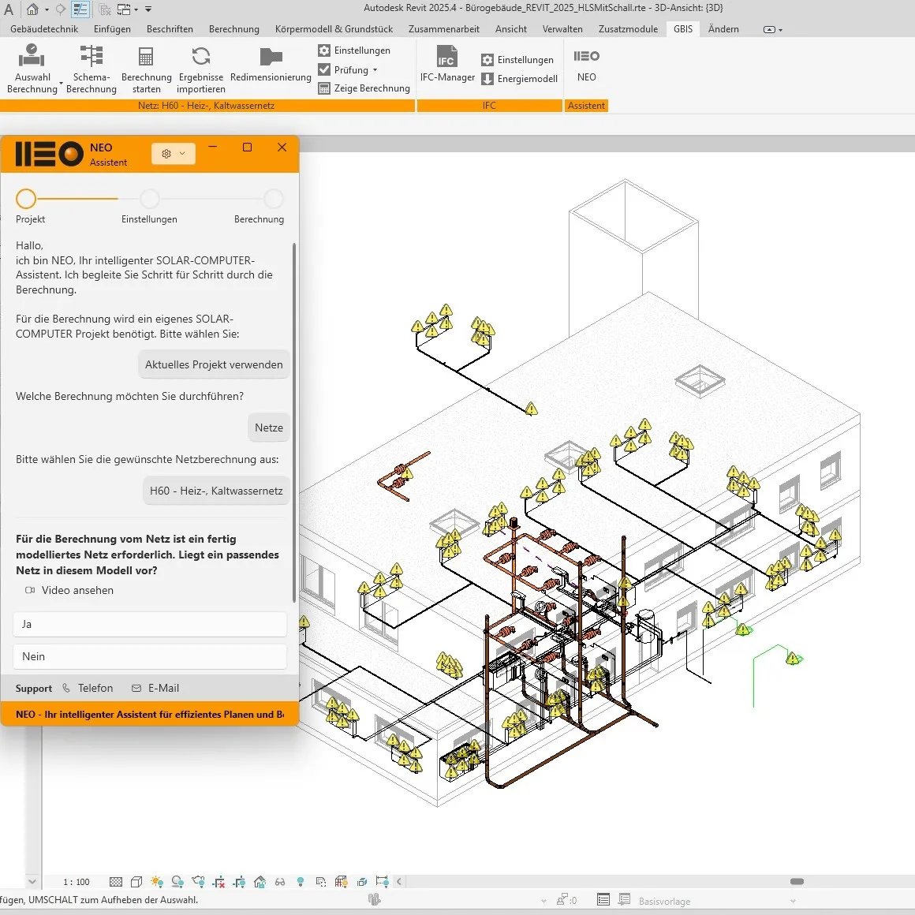Viewport: 915px width, 915px height.
Task: Open the IFC-Manager
Action: point(447,64)
